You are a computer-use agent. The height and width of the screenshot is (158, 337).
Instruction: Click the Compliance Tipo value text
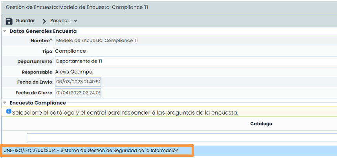click(x=70, y=51)
